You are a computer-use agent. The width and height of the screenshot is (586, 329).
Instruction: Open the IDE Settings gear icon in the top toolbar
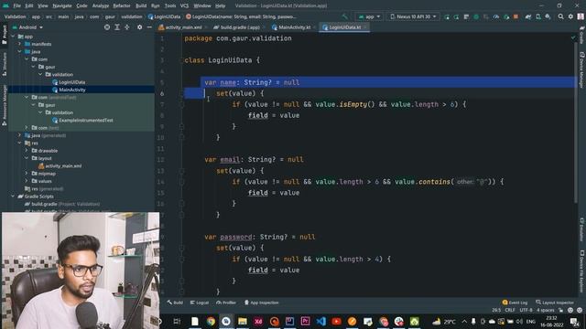pos(570,16)
